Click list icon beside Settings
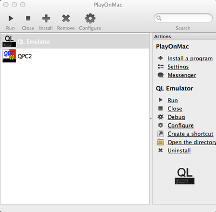Screen dimensions: 216x212 click(160, 67)
